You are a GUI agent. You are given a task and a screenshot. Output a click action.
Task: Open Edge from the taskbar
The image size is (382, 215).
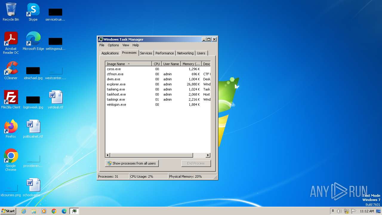(x=64, y=211)
